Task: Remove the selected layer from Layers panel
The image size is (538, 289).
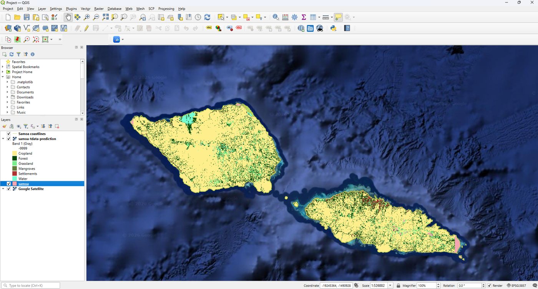Action: click(x=57, y=126)
